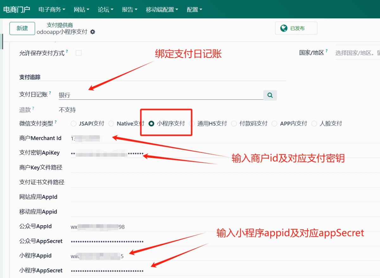Click the help mark next to 退款
This screenshot has width=380, height=278.
[33, 108]
